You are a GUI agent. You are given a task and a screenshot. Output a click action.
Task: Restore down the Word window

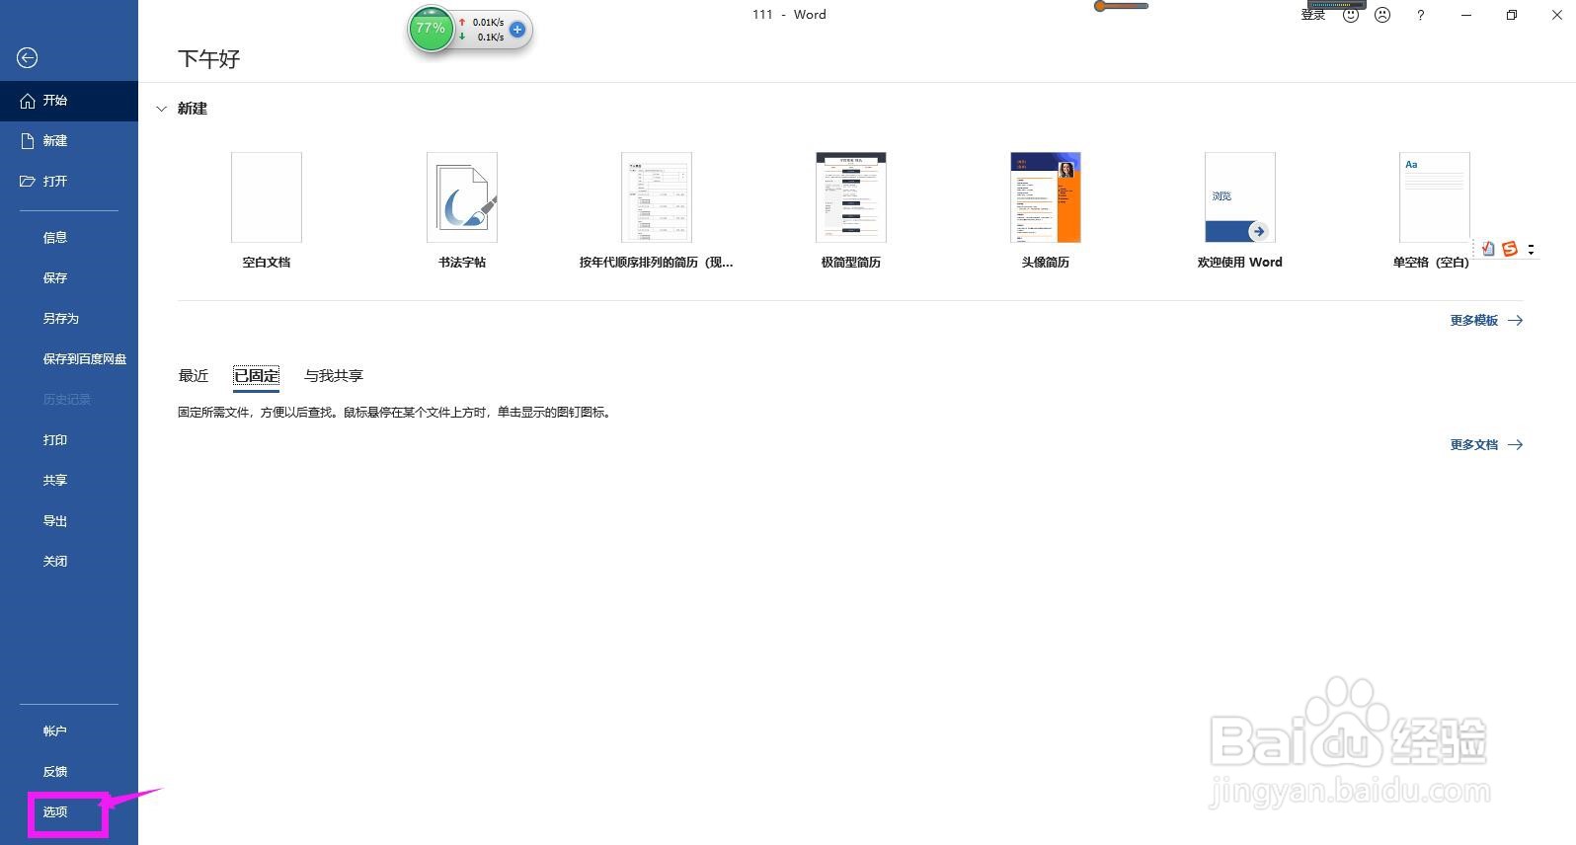1512,16
